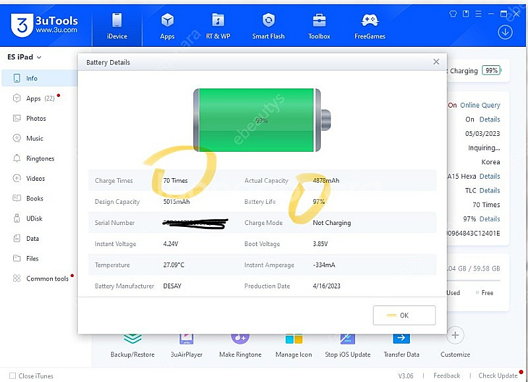The height and width of the screenshot is (382, 528).
Task: Click the download manager arrow icon
Action: 506,32
